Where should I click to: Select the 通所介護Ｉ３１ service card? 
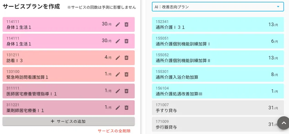click(218, 25)
